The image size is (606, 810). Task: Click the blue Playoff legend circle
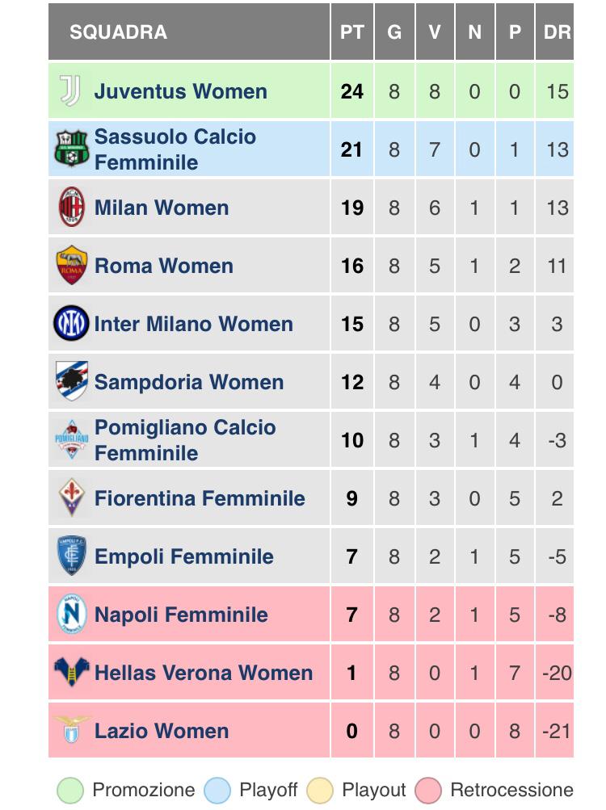point(217,791)
